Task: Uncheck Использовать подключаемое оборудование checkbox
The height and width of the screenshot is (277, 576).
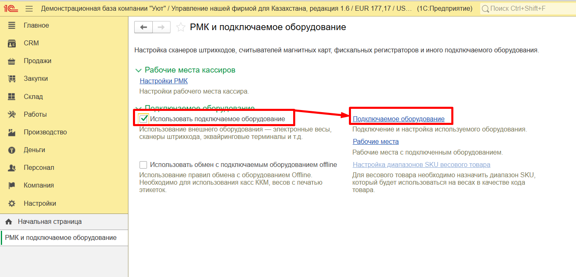Action: click(x=144, y=119)
